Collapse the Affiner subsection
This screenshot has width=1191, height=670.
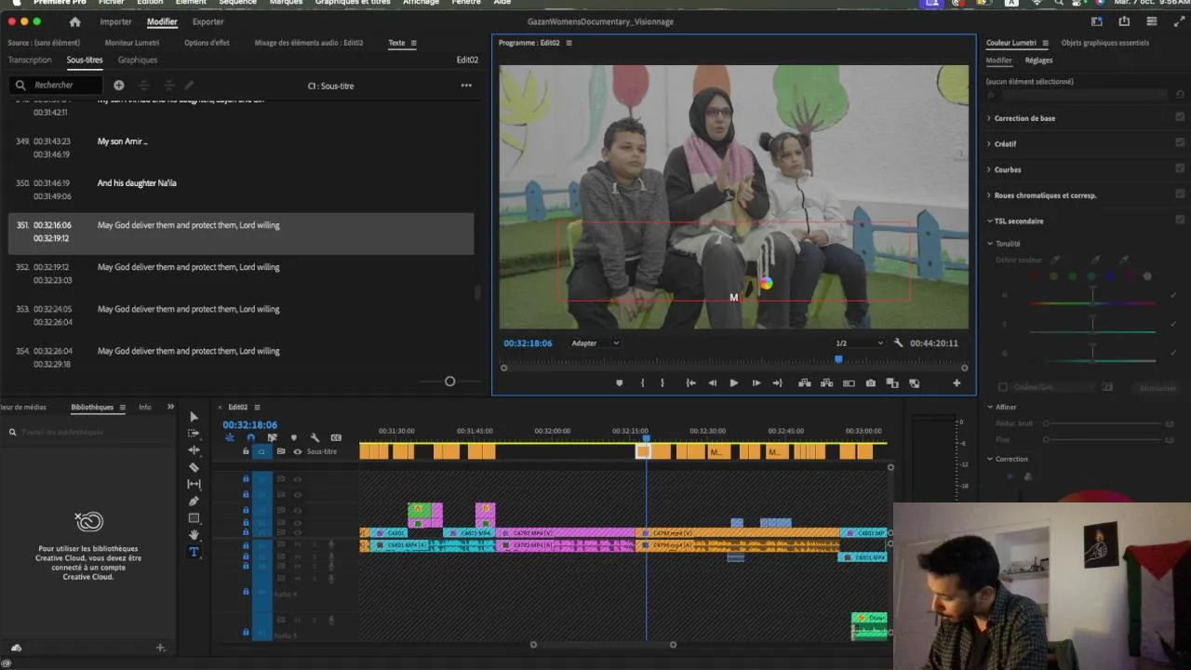click(x=989, y=407)
